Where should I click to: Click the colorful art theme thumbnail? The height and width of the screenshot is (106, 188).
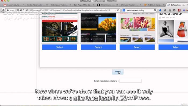coord(138,28)
